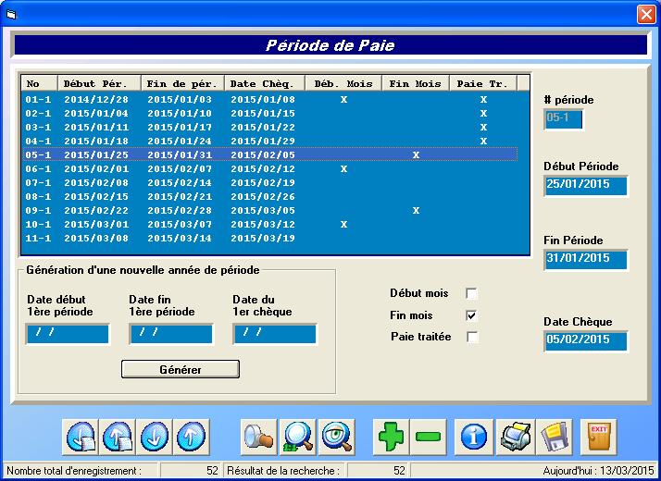Close the Période de Paie window
The width and height of the screenshot is (661, 481).
click(645, 14)
